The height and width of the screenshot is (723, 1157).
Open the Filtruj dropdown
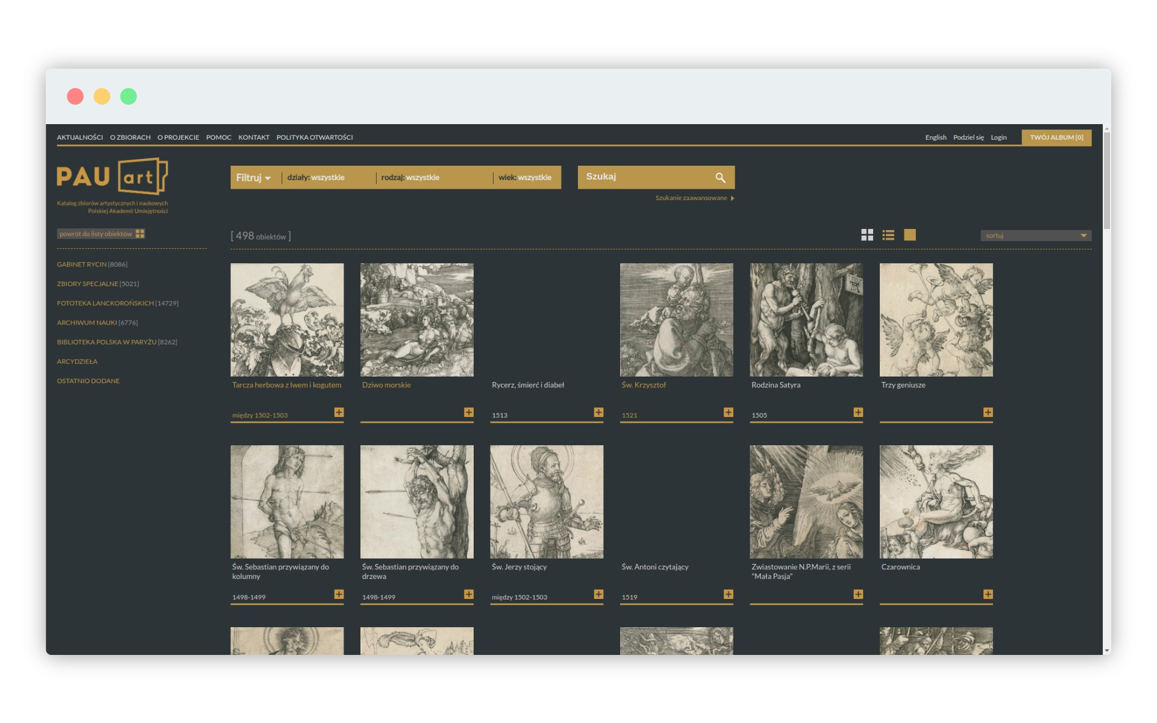tap(254, 178)
